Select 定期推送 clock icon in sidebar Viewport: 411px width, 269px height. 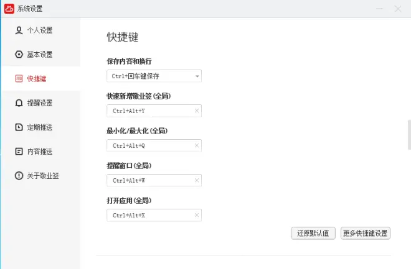[x=19, y=127]
